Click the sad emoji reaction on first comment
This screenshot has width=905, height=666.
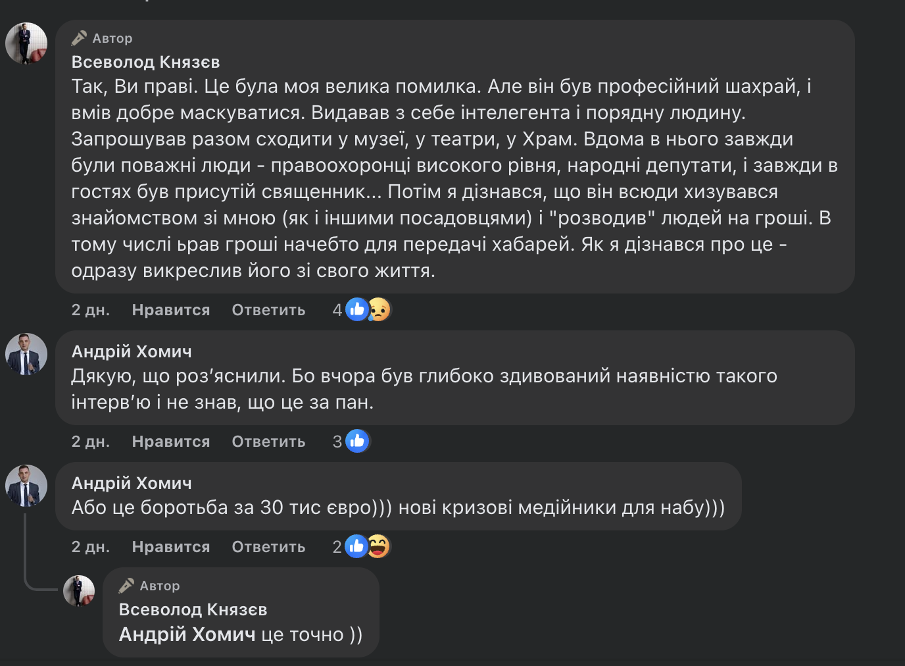pyautogui.click(x=379, y=309)
